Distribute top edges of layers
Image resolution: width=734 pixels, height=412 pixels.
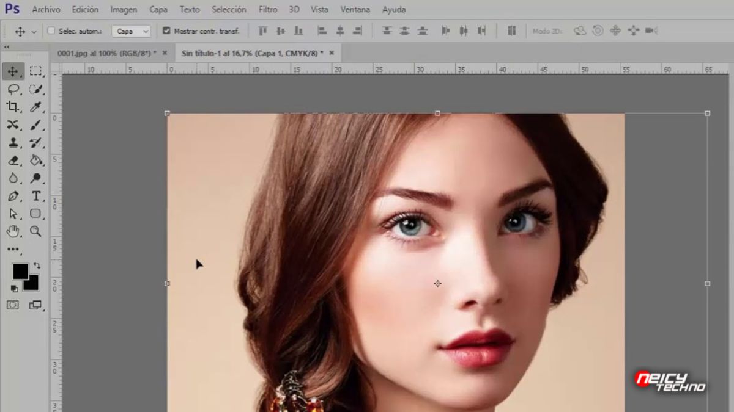coord(387,31)
